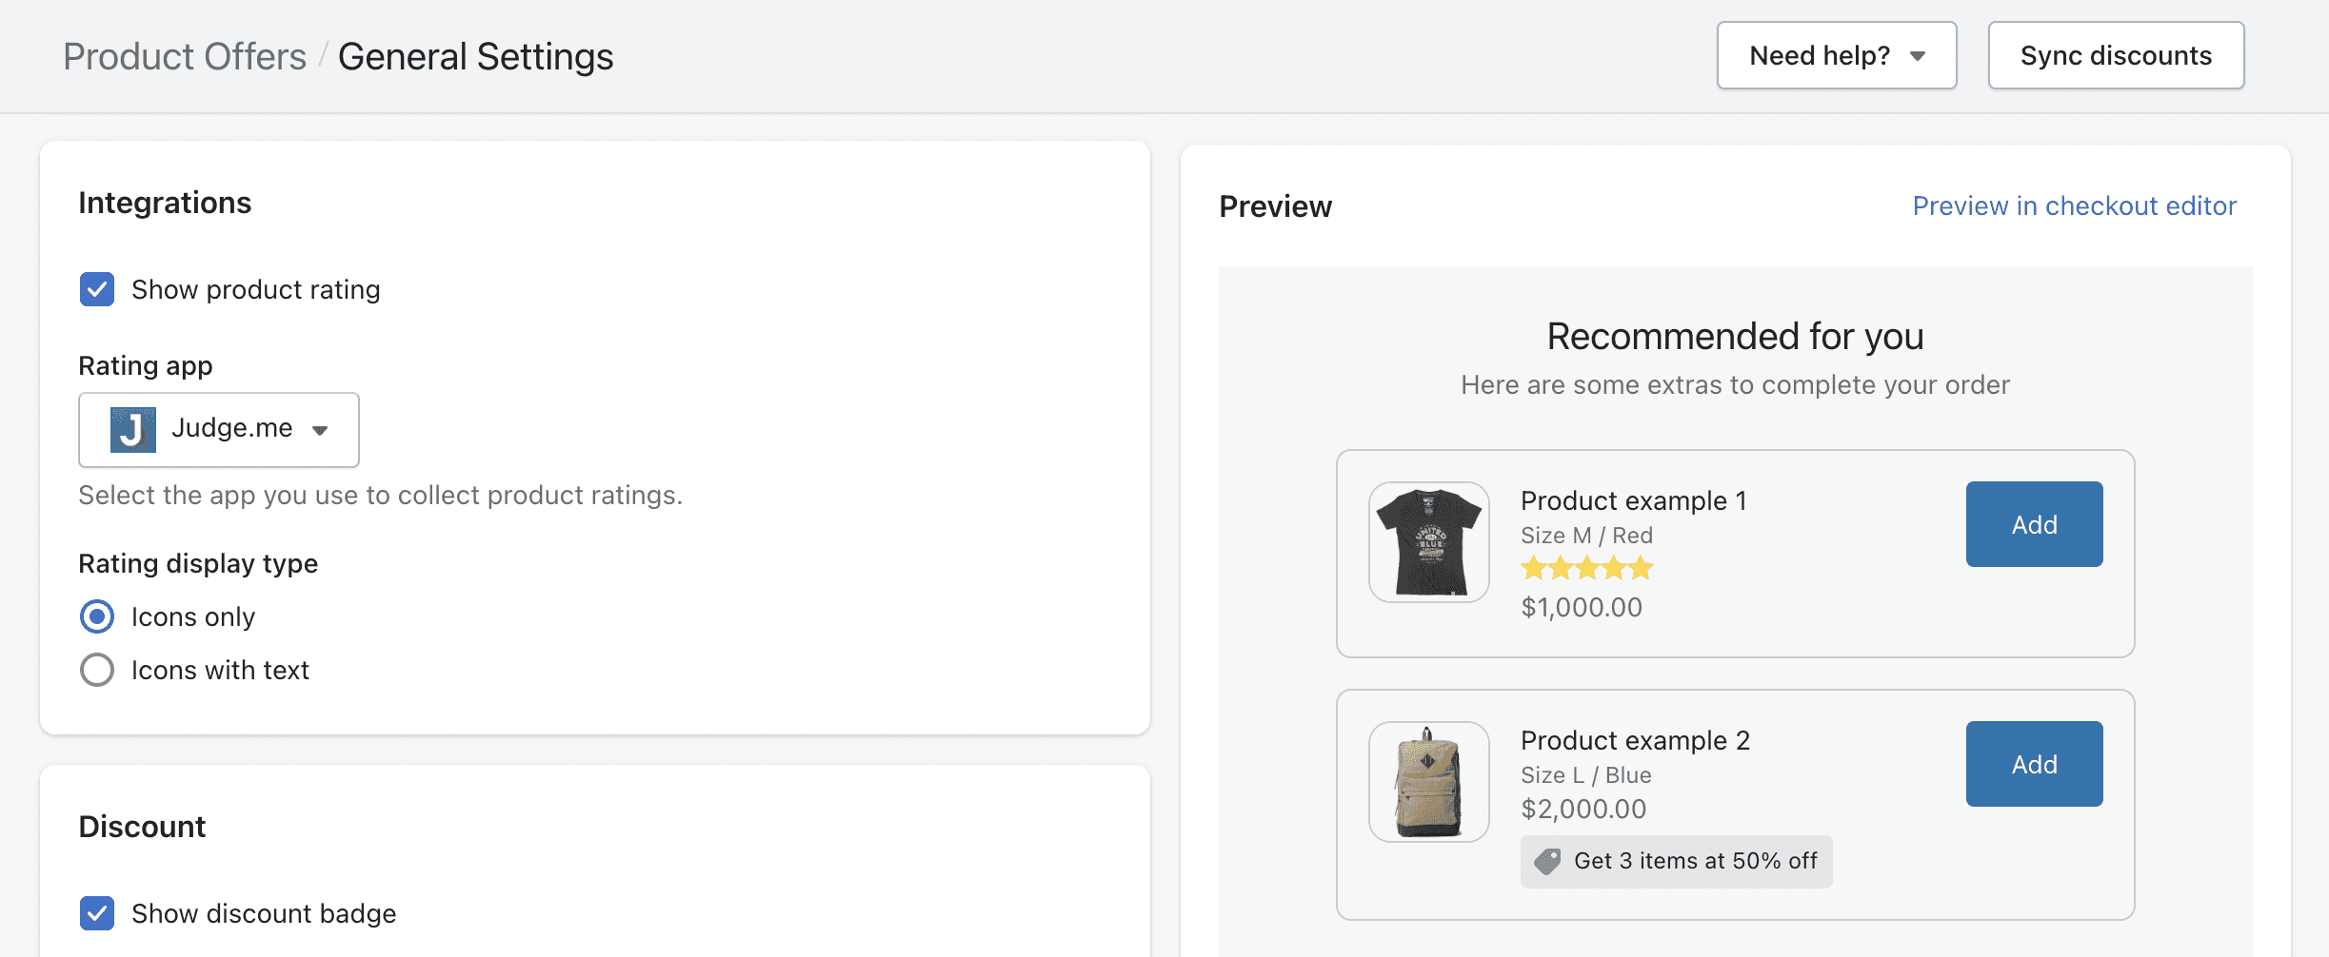Click the black t-shirt product thumbnail

[1428, 542]
